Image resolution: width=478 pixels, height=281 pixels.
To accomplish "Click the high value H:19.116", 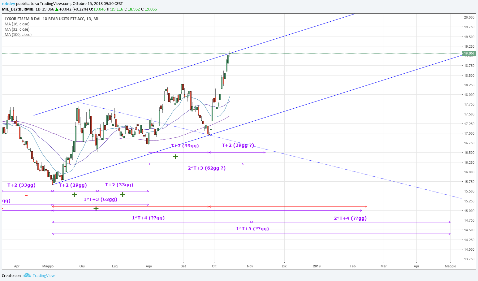I will (115, 9).
